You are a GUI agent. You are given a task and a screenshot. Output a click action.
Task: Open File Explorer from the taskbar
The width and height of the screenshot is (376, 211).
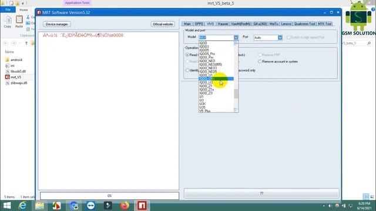coord(39,206)
